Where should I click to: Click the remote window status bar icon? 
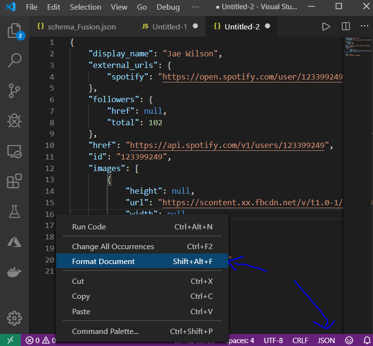coord(10,340)
